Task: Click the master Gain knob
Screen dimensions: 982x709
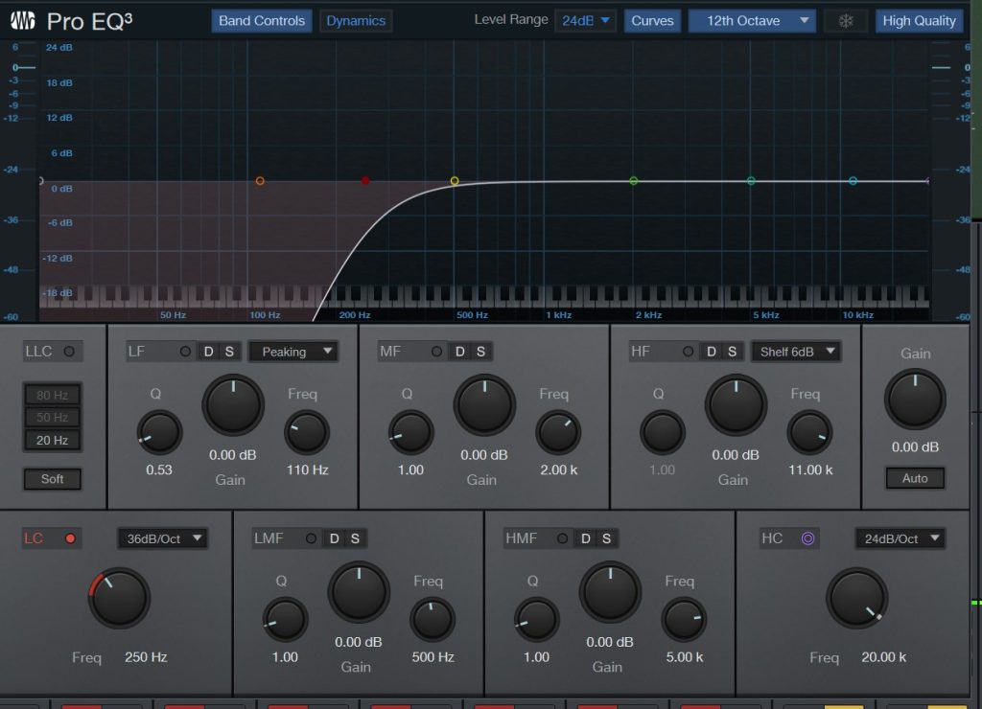Action: [x=915, y=400]
